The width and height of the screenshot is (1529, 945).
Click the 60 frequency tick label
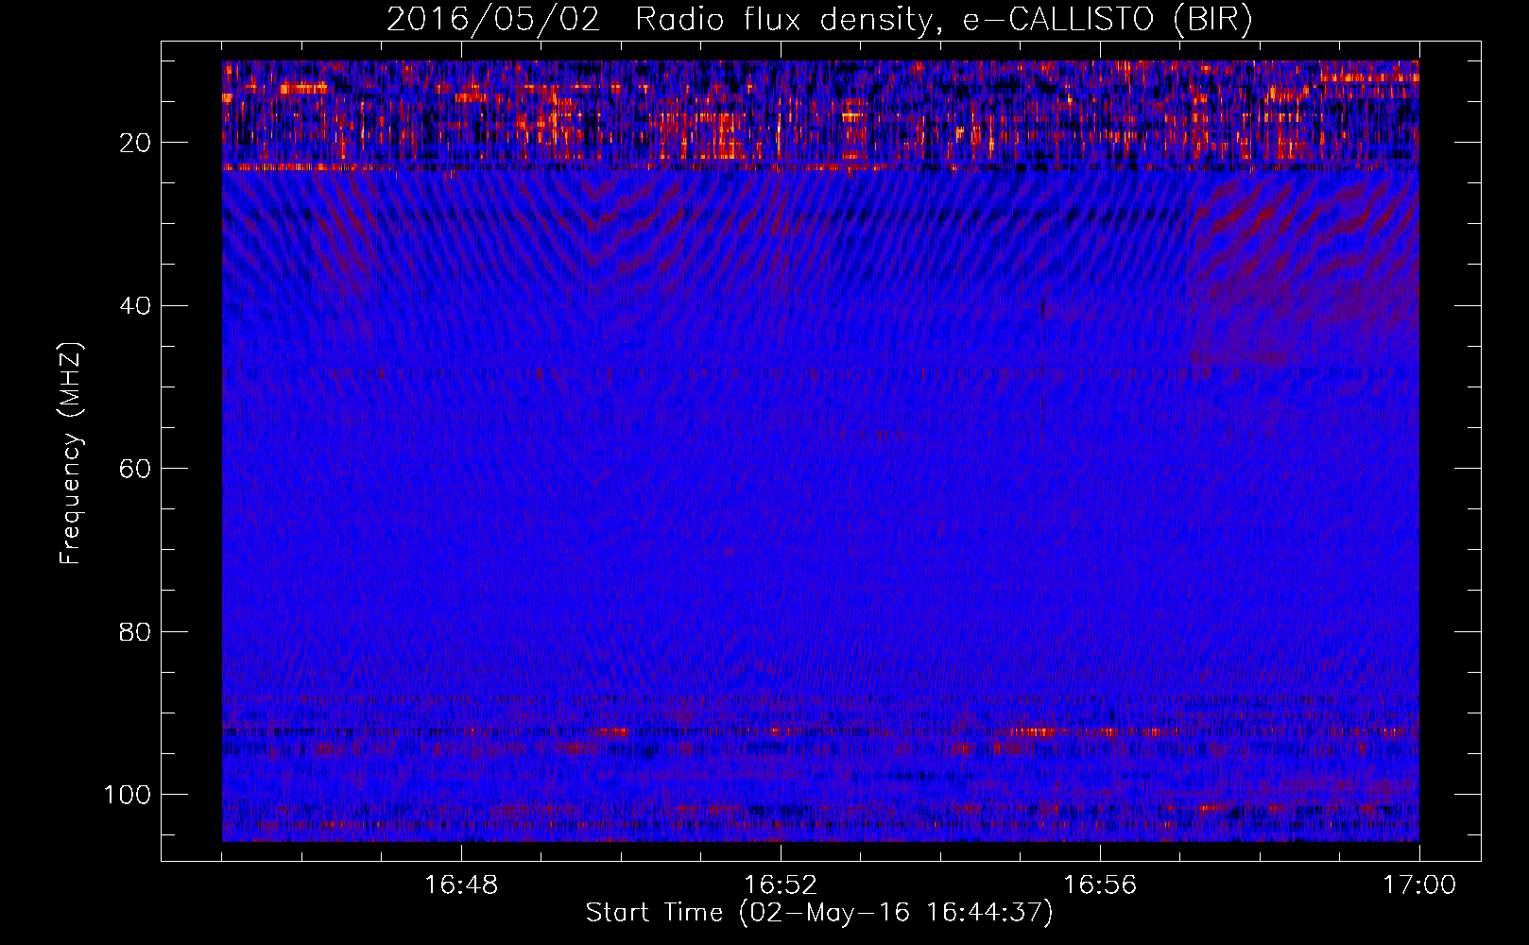(x=135, y=469)
